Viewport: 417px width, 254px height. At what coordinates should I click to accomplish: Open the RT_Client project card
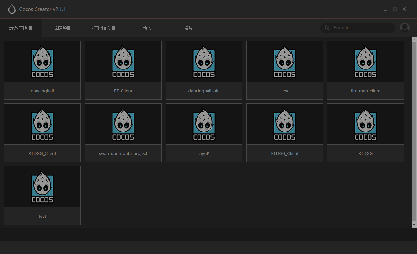click(123, 70)
